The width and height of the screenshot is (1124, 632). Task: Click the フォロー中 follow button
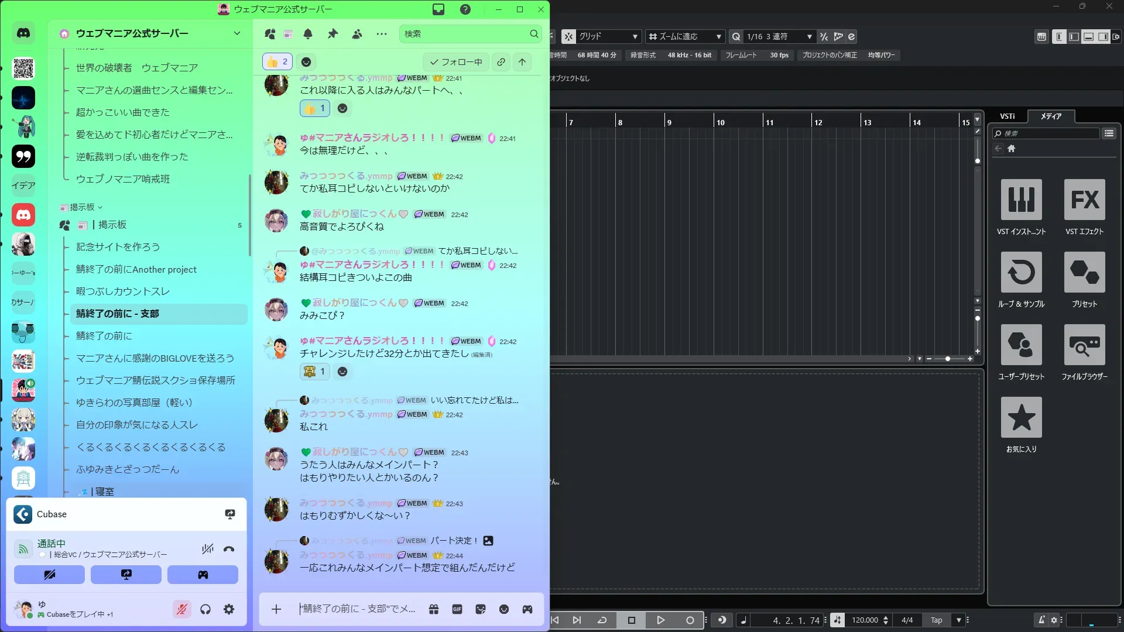pyautogui.click(x=456, y=62)
